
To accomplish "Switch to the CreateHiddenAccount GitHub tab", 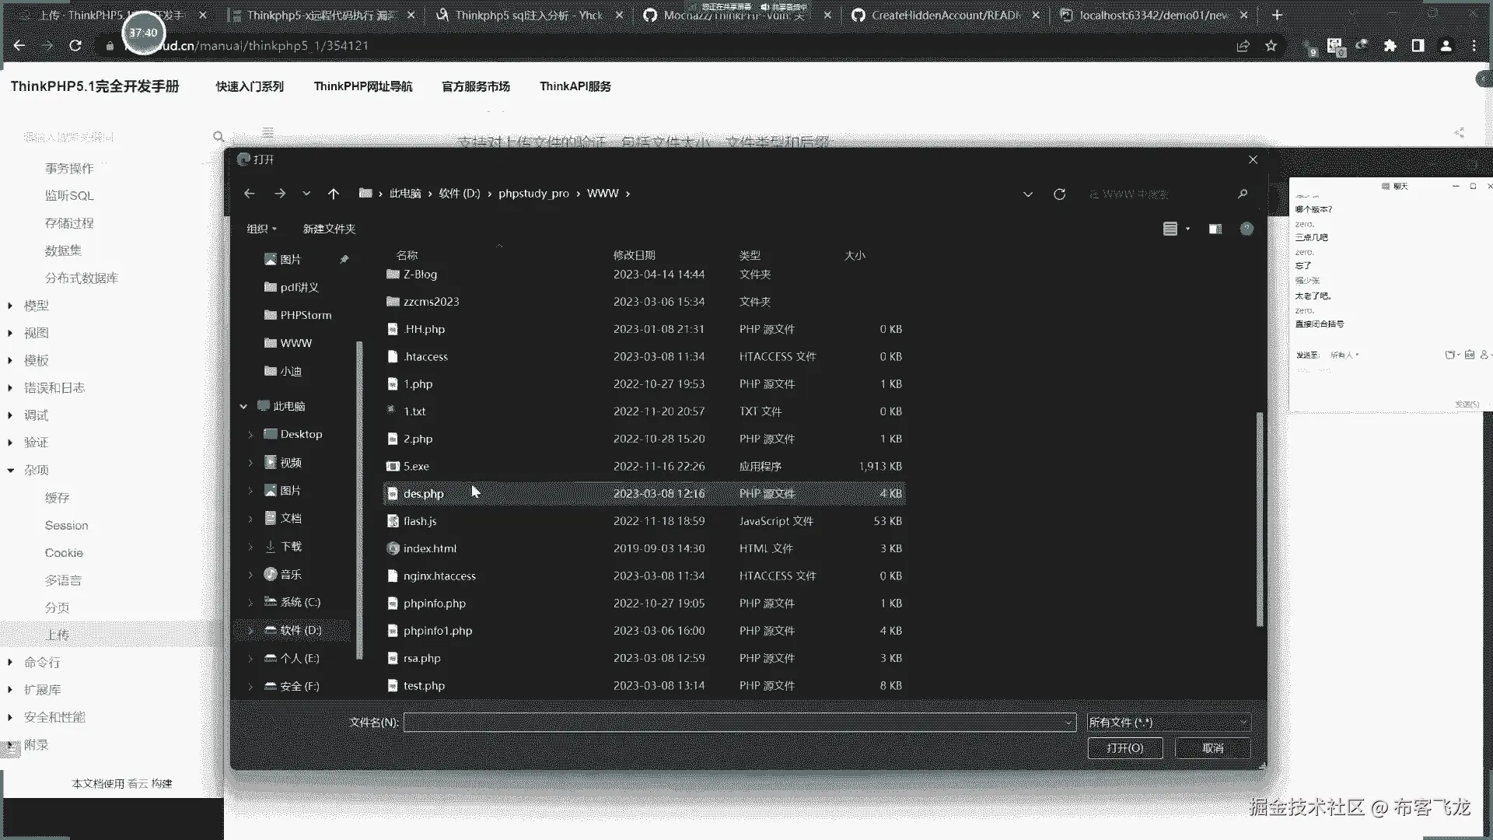I will point(944,15).
